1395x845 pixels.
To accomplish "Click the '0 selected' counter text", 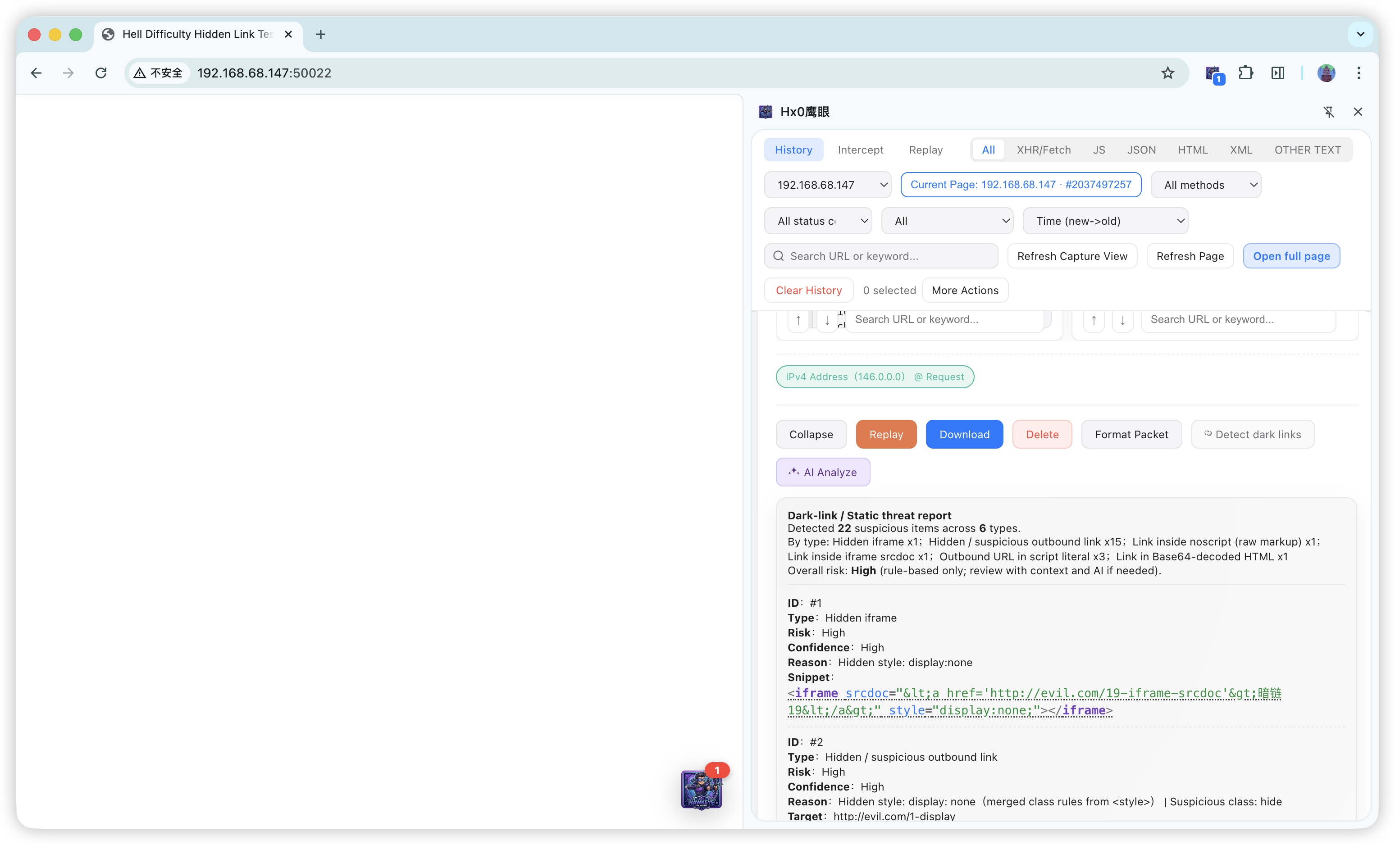I will (889, 291).
